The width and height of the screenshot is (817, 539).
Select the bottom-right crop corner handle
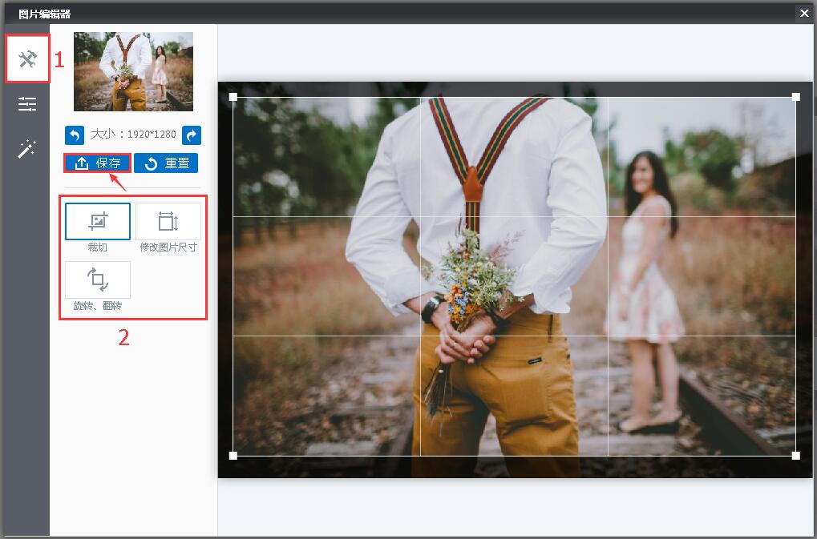tap(795, 456)
